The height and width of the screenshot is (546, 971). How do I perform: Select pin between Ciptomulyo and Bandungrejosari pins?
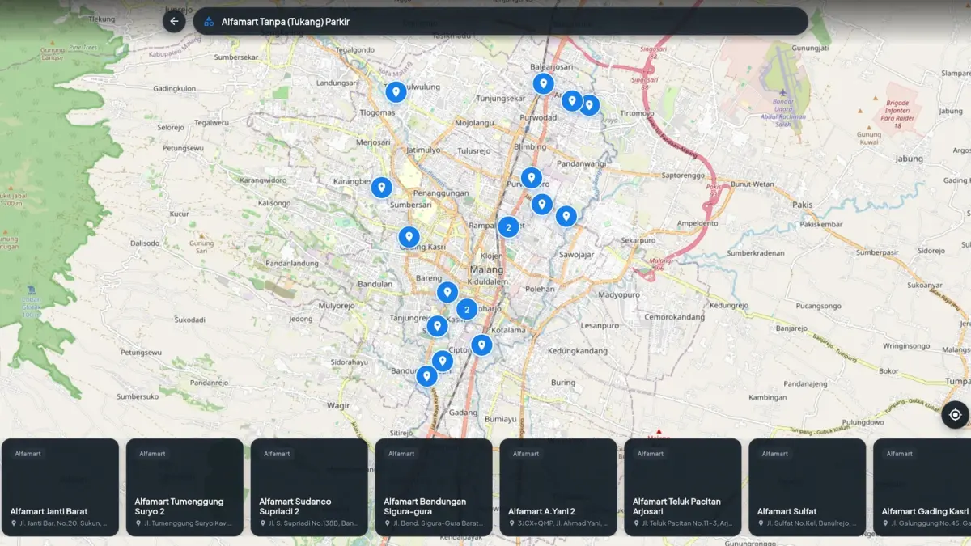tap(442, 361)
